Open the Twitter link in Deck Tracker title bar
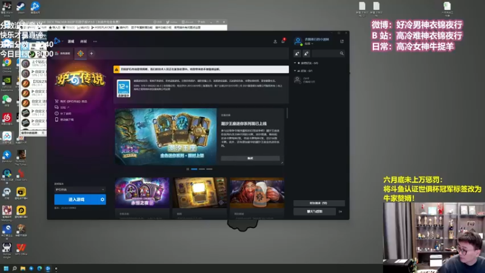This screenshot has height=273, width=485. point(172,22)
